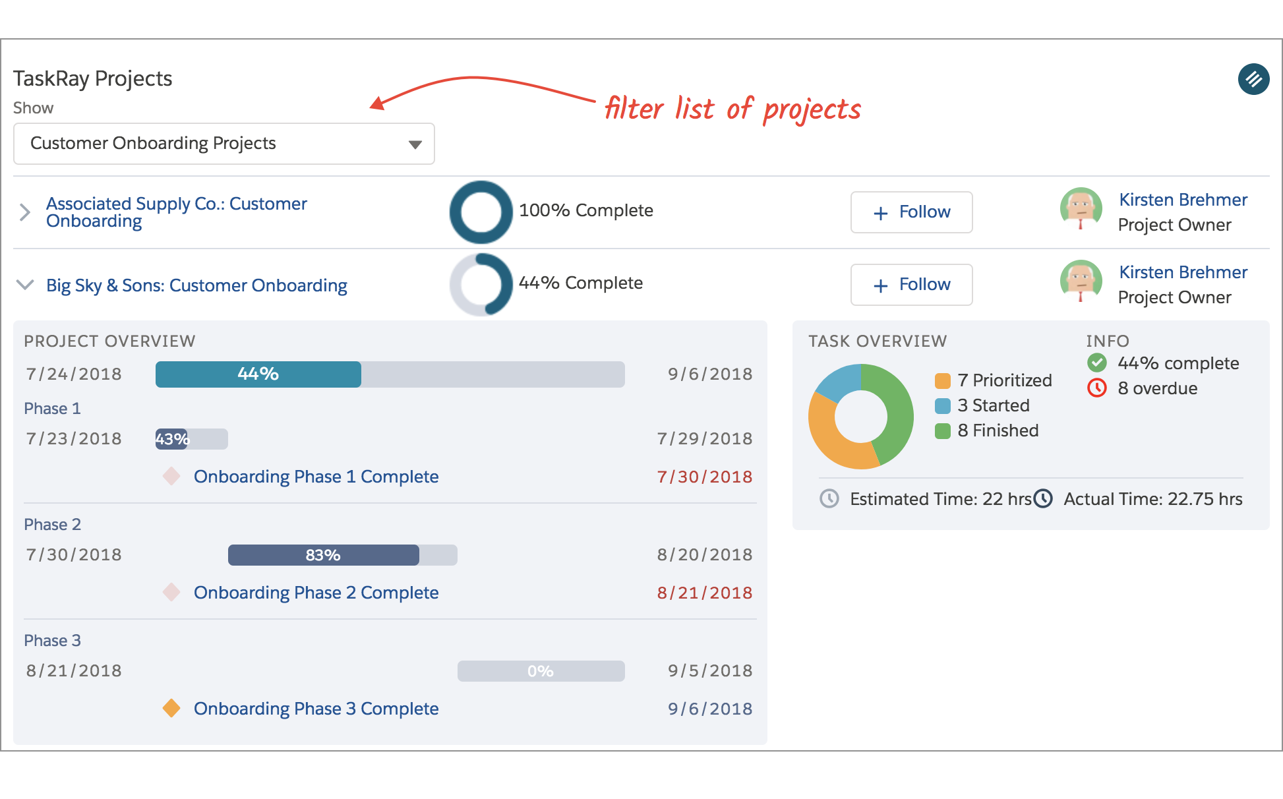Open Onboarding Phase 1 Complete milestone link
The width and height of the screenshot is (1283, 799).
click(x=316, y=477)
